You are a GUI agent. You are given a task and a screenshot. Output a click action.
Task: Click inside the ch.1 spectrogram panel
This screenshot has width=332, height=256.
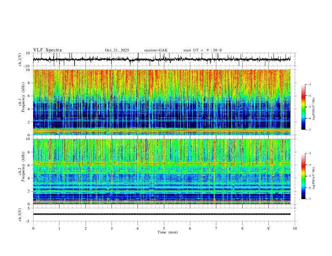tap(162, 102)
